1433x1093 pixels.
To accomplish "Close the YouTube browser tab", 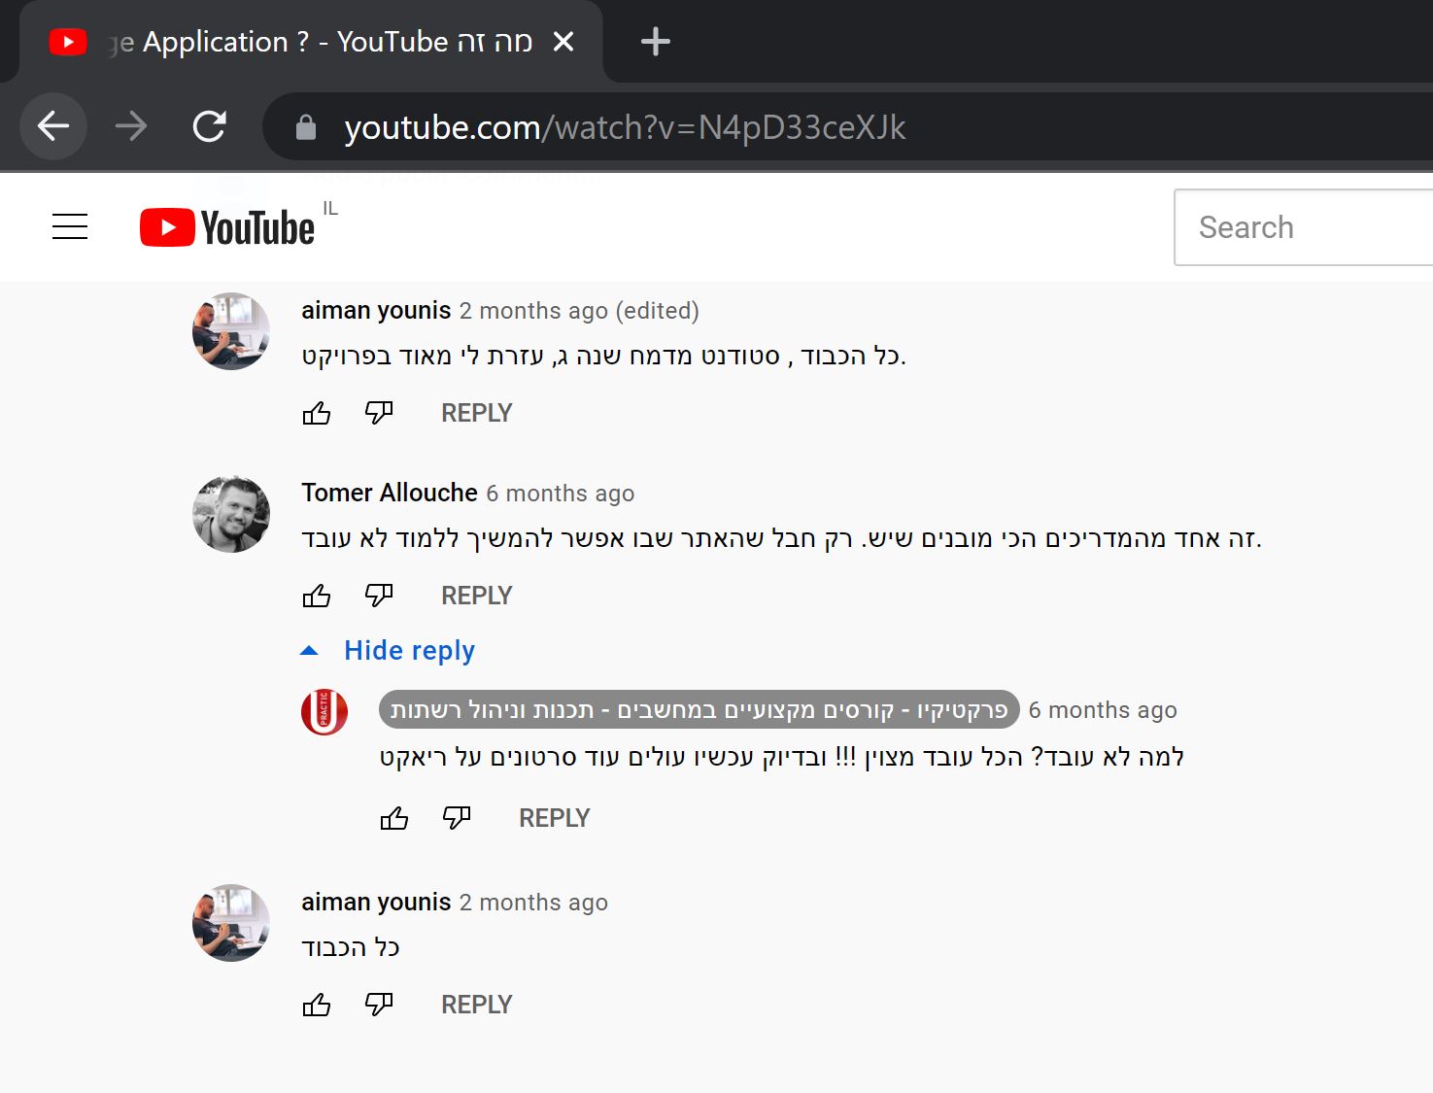I will [x=563, y=42].
